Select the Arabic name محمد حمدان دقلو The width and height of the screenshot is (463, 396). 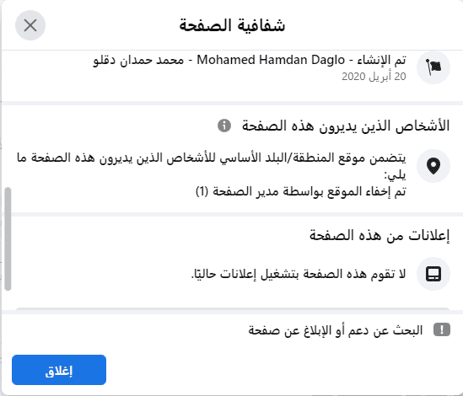(138, 60)
